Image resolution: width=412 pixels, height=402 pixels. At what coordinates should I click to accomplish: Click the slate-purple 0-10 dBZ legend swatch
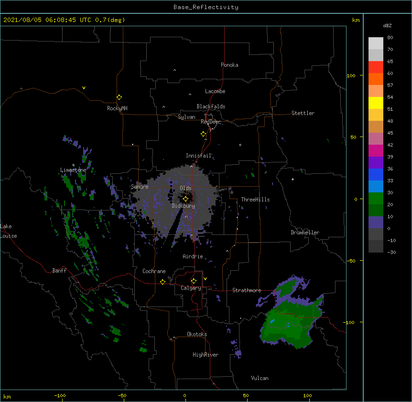click(376, 222)
